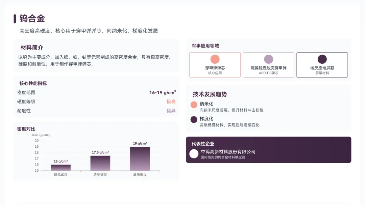This screenshot has height=205, width=365.
Task: Click the 国内领先的钨合金材料供应商 subtitle
Action: (223, 157)
